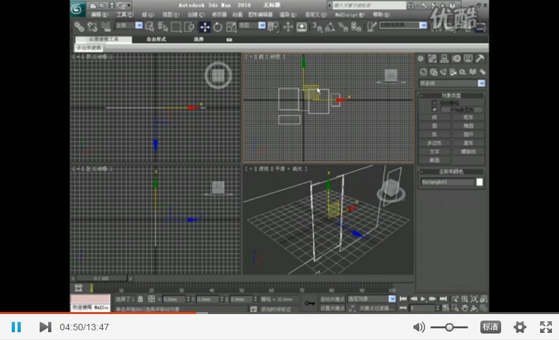Select the Select and Rotate tool
559x340 pixels.
click(x=218, y=27)
